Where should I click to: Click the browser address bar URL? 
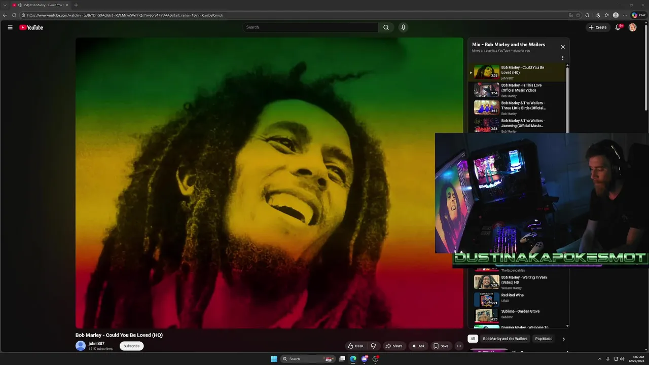(125, 15)
